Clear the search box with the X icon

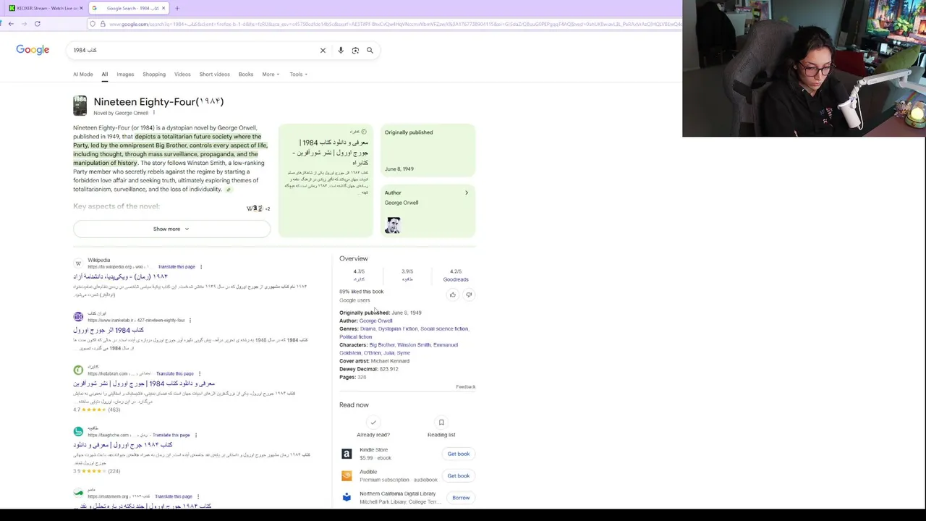pyautogui.click(x=323, y=51)
